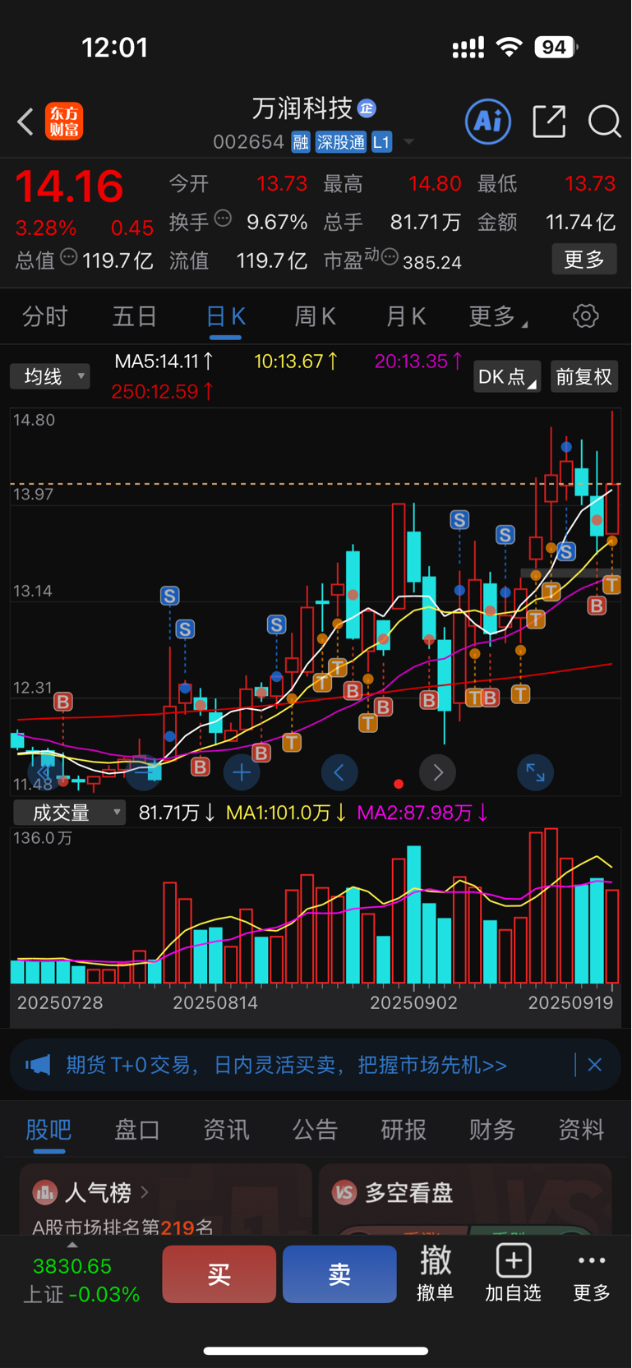The image size is (632, 1368).
Task: Toggle 前复权 adjustment setting
Action: tap(584, 377)
